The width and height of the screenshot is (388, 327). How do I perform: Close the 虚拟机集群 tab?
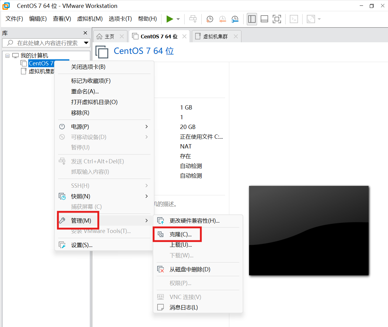tap(236, 37)
